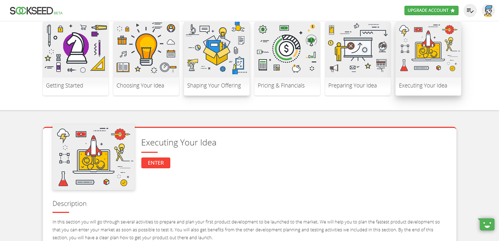
Task: Open the Pricing & Financials section label
Action: (x=281, y=86)
